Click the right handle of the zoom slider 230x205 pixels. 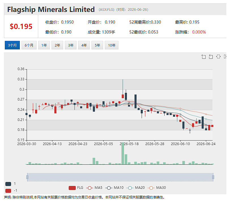(x=213, y=177)
